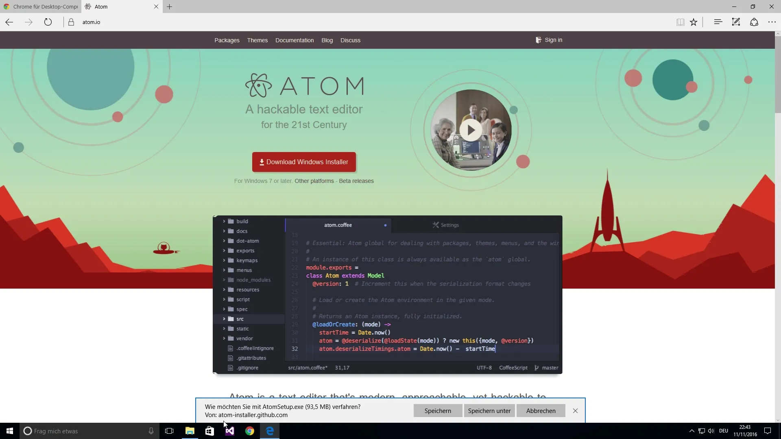Click the .gitignore file entry
781x439 pixels.
click(x=243, y=367)
